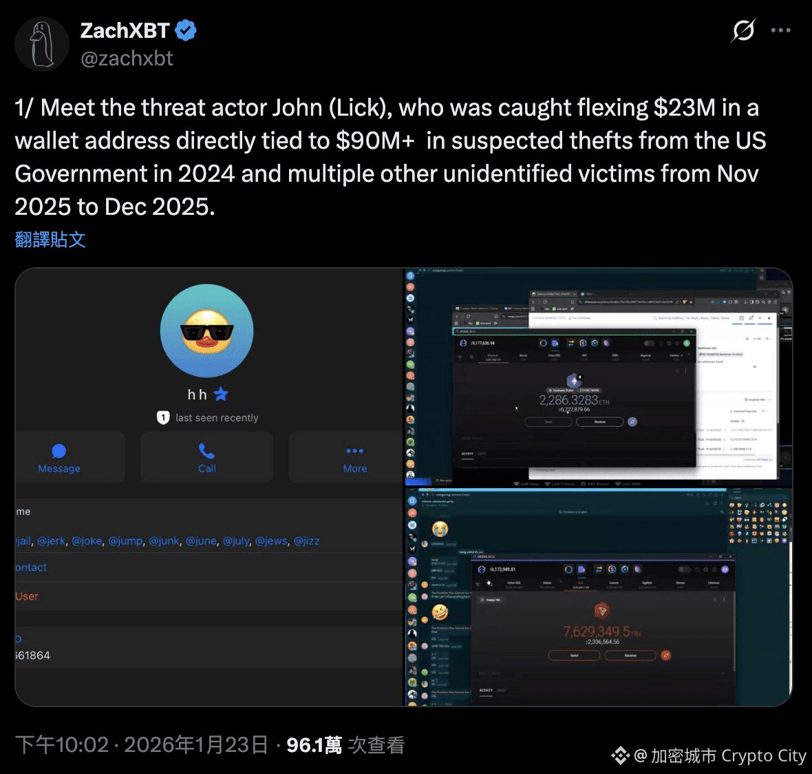
Task: Click the 96.1萬 view count
Action: click(x=314, y=745)
